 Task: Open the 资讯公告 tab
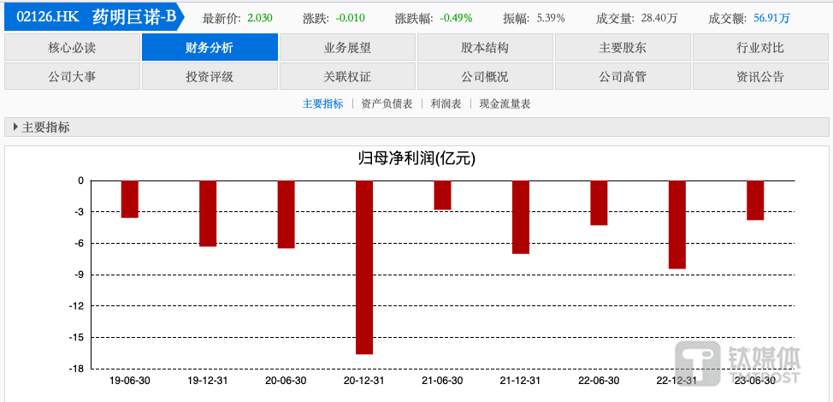tap(760, 76)
